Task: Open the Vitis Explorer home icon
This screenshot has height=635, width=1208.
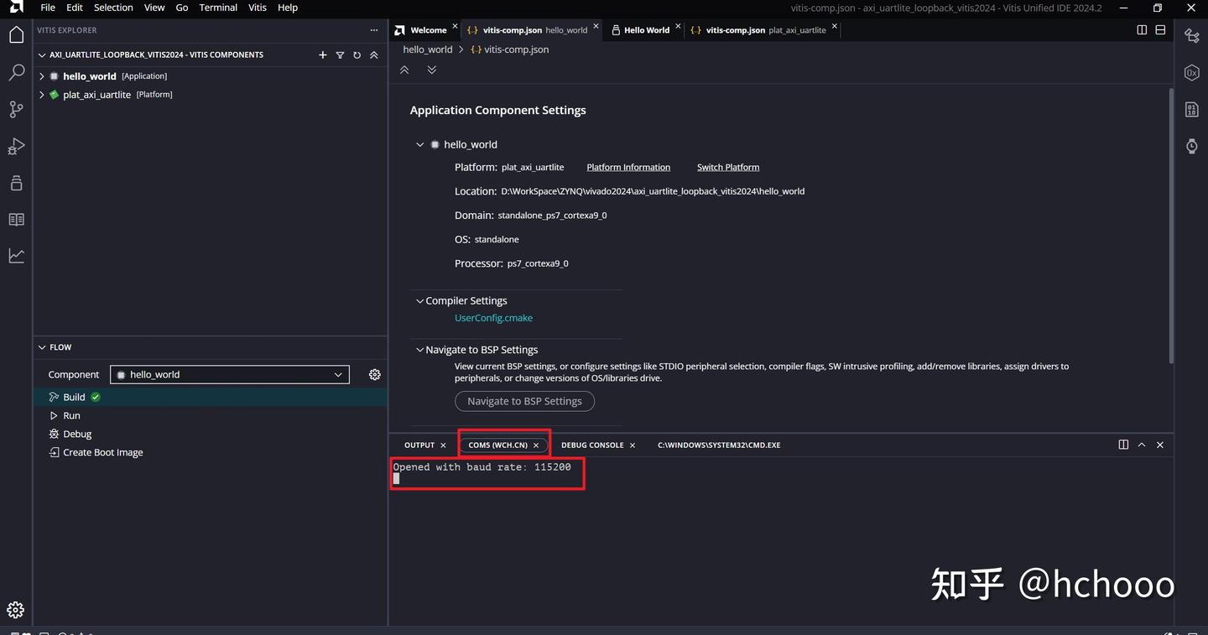Action: (16, 34)
